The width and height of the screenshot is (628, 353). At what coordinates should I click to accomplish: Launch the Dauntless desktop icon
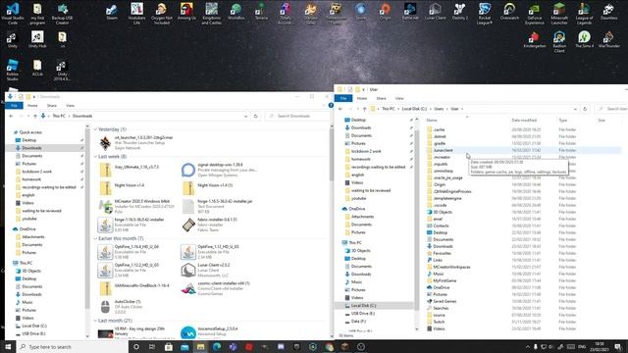(x=608, y=12)
